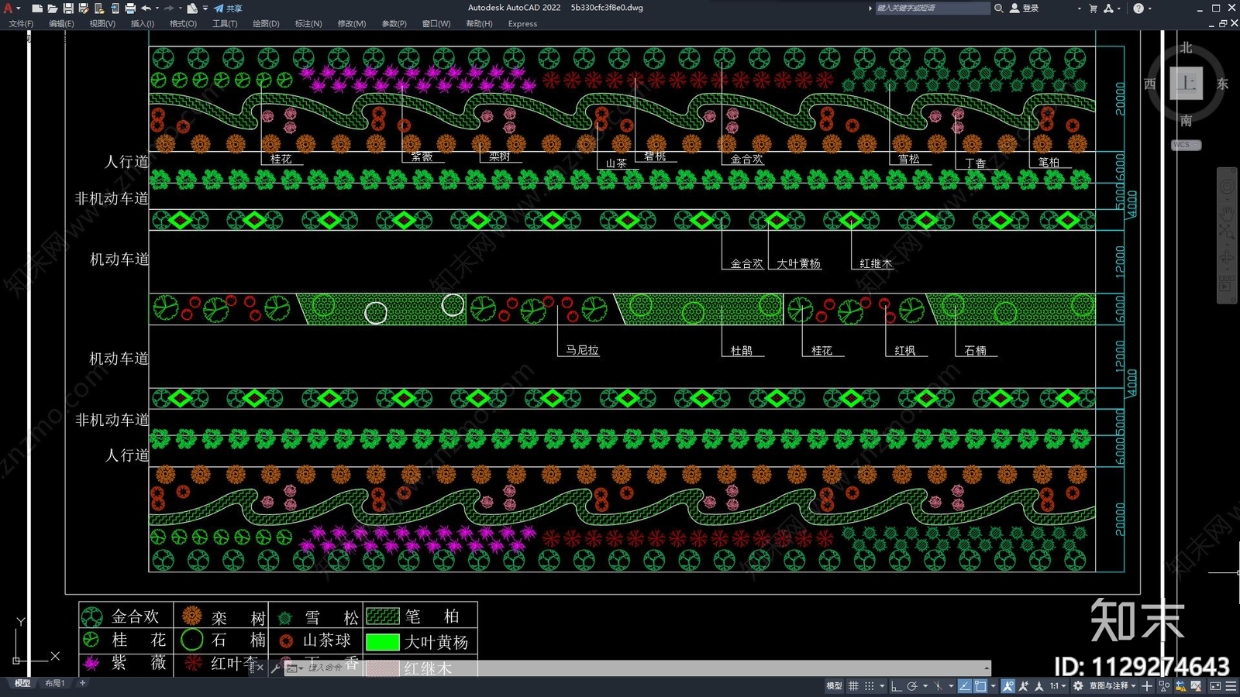Toggle annotation object visibility icon
Screen dimensions: 1240x697
(1008, 685)
